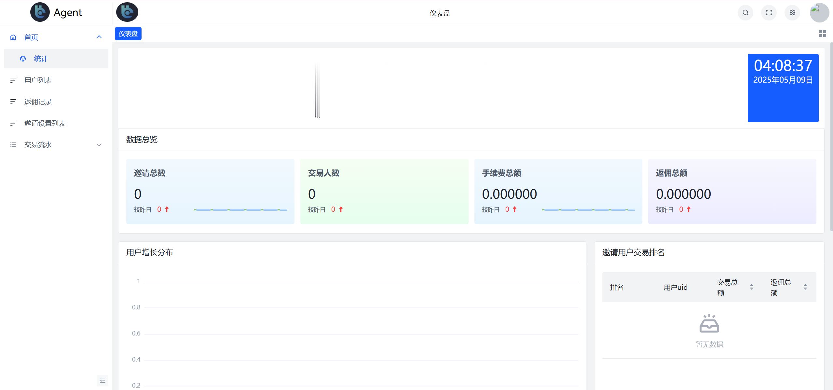
Task: Open the grid layout icon above the dashboard
Action: 822,34
